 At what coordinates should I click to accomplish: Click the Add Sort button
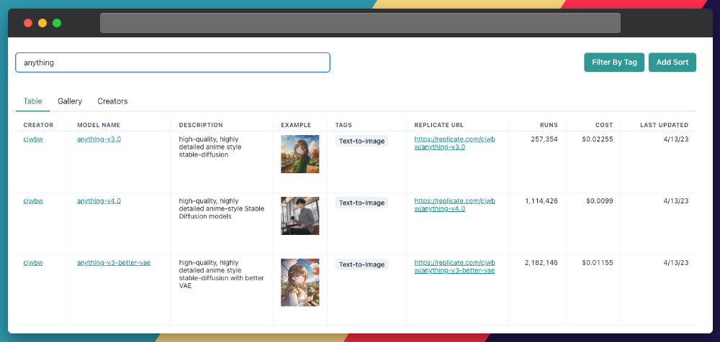[672, 63]
